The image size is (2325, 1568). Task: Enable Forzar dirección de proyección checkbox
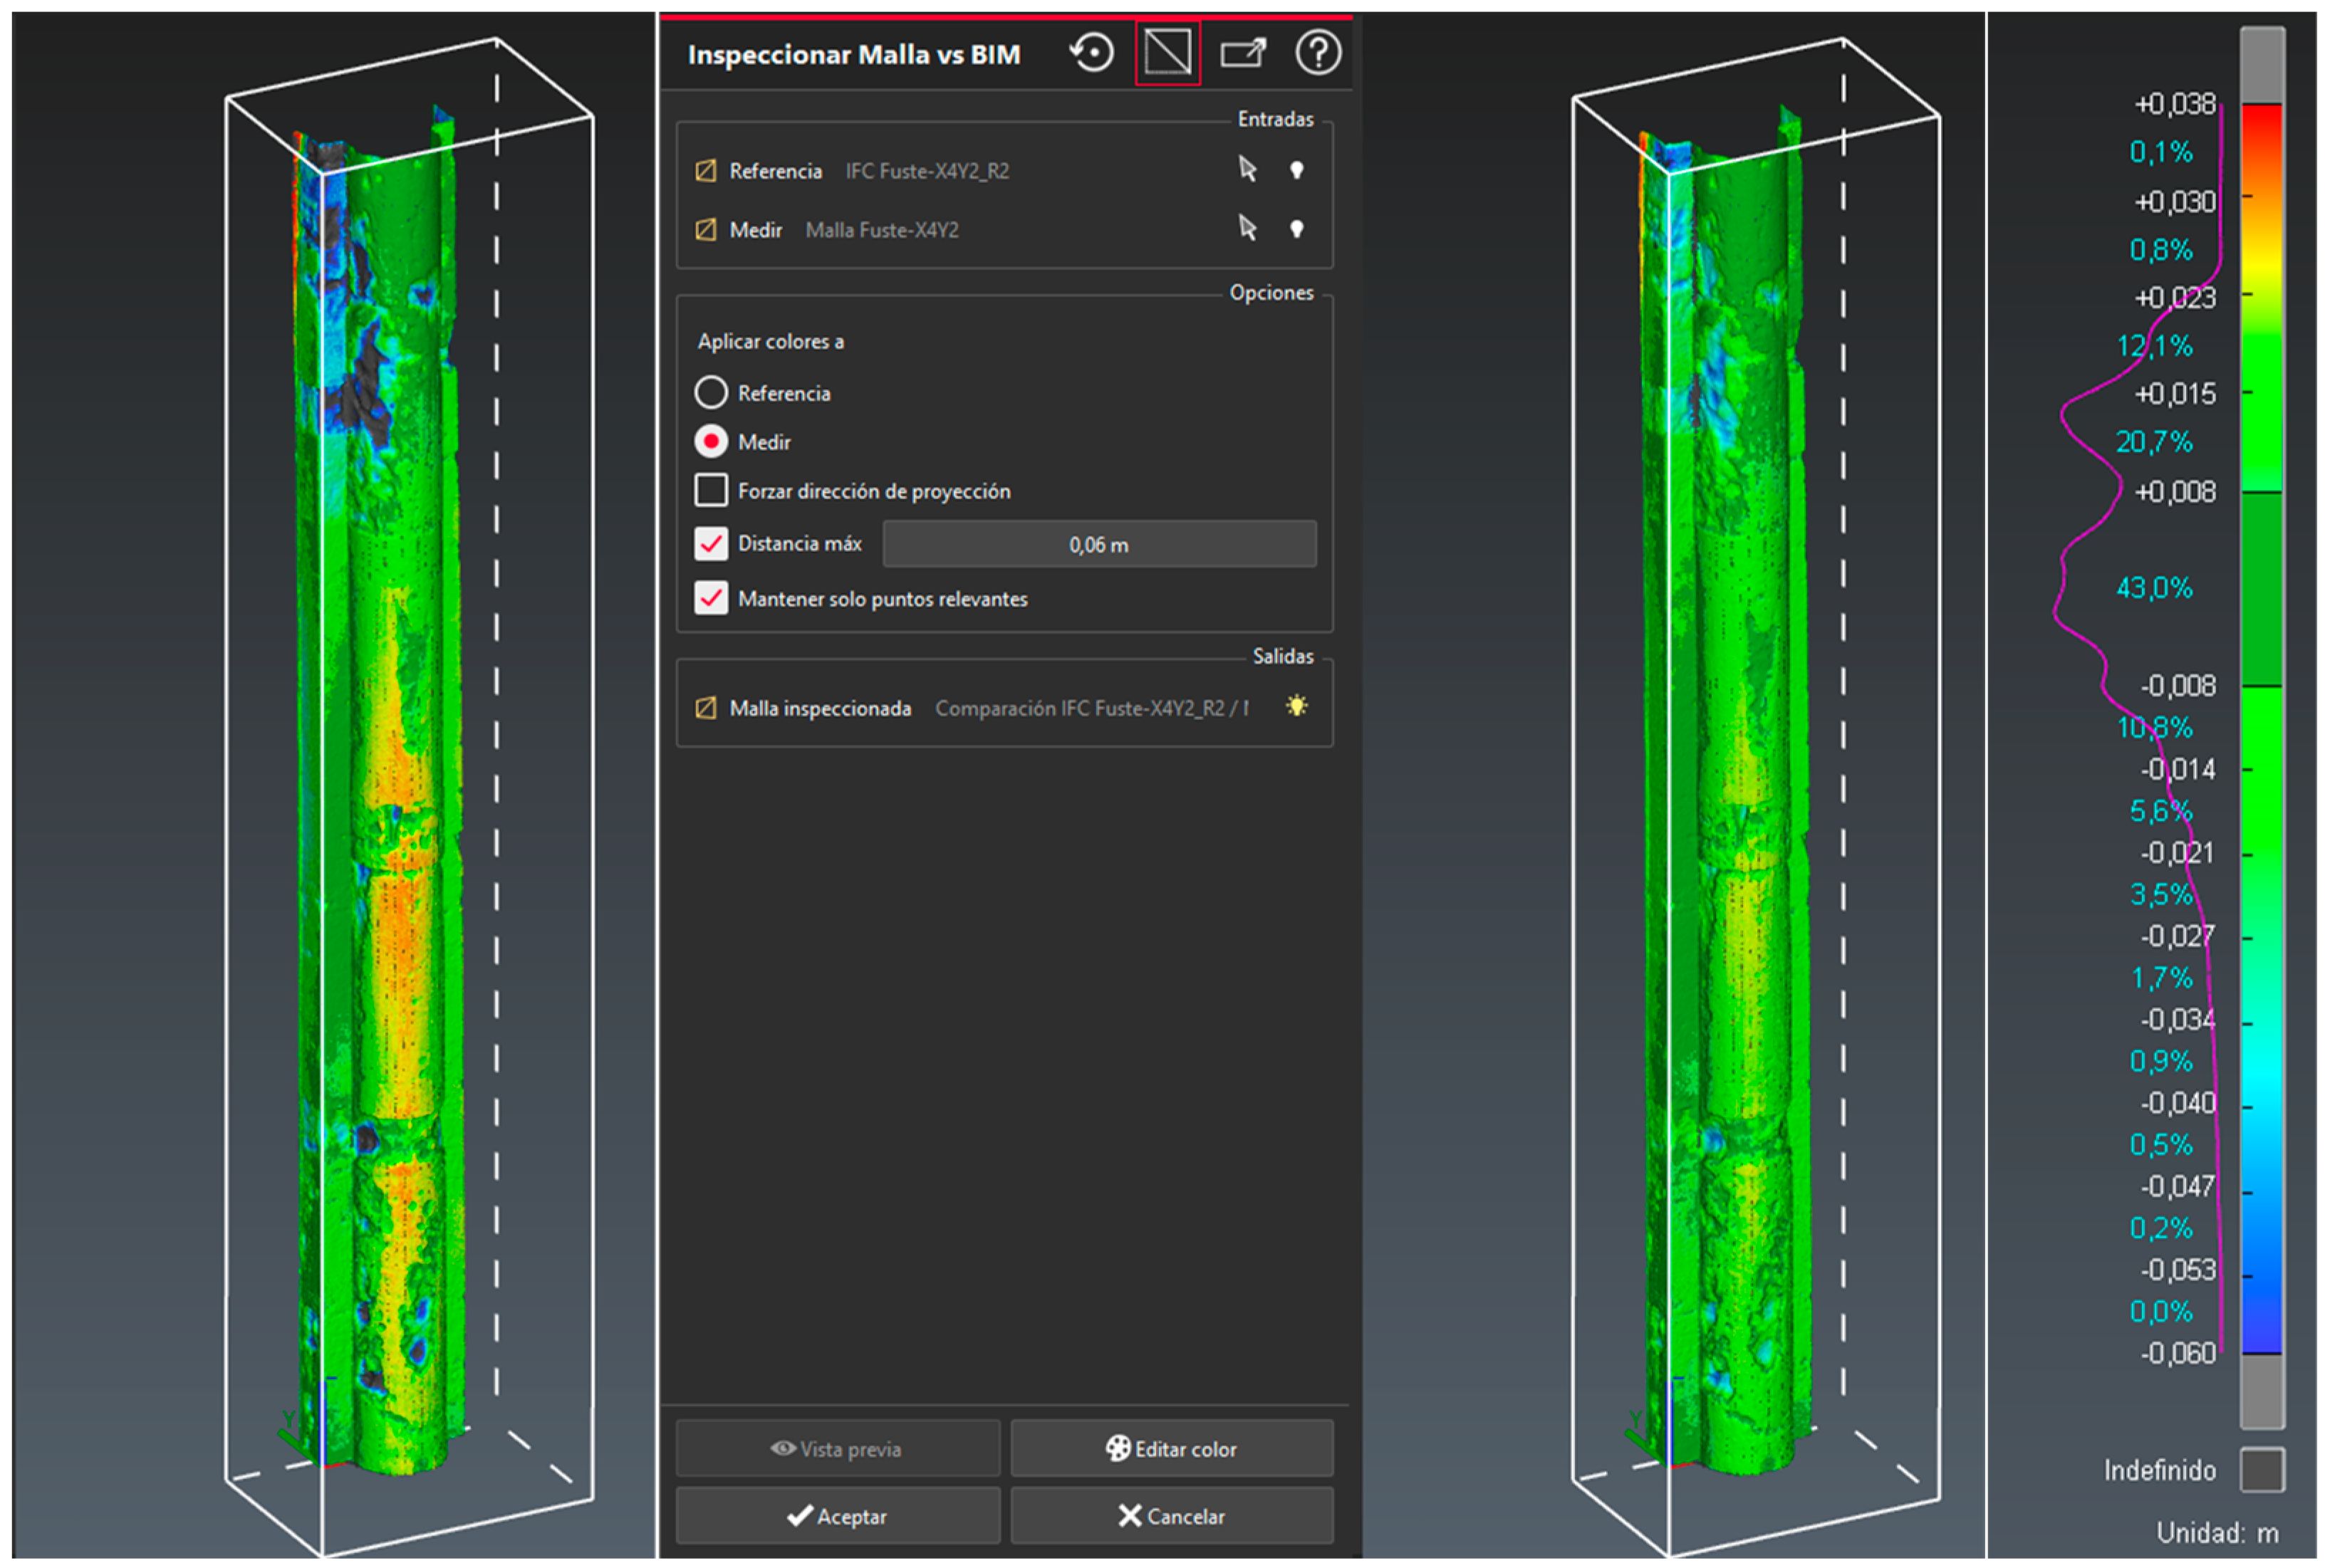pyautogui.click(x=712, y=490)
